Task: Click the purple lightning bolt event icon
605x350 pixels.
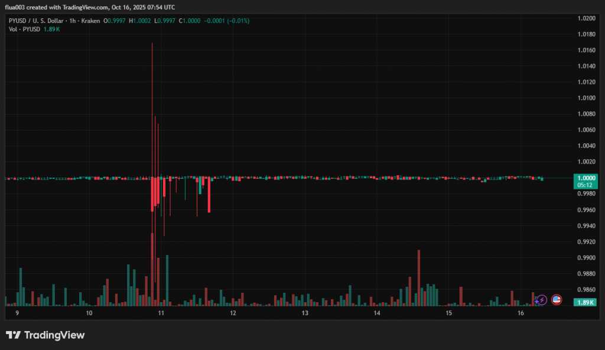Action: (x=542, y=300)
